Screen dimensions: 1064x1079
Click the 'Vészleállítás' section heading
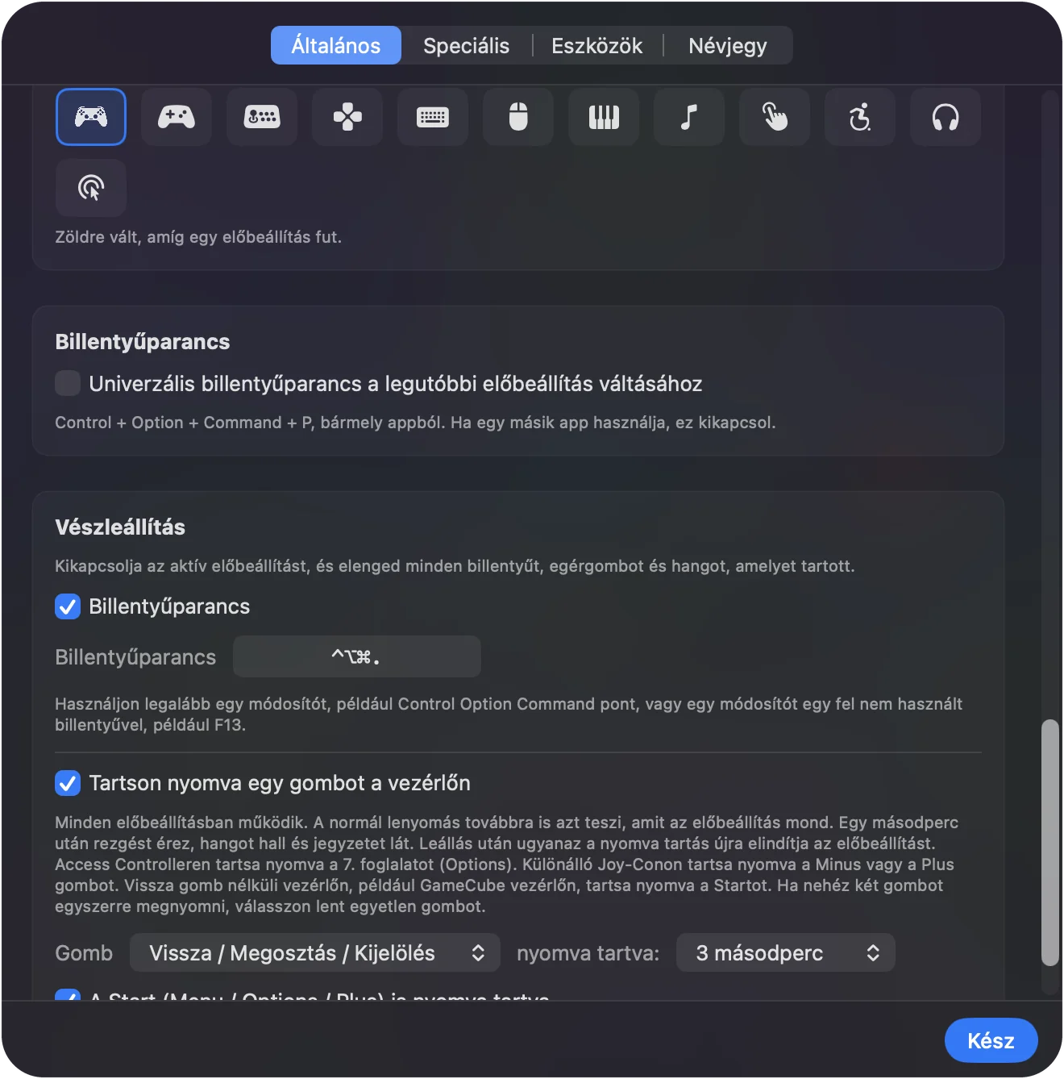point(120,527)
